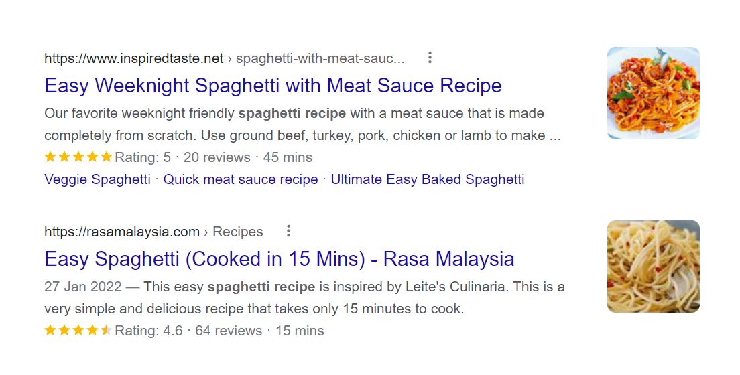Open the plain spaghetti noodles thumbnail
740x375 pixels.
[x=653, y=267]
